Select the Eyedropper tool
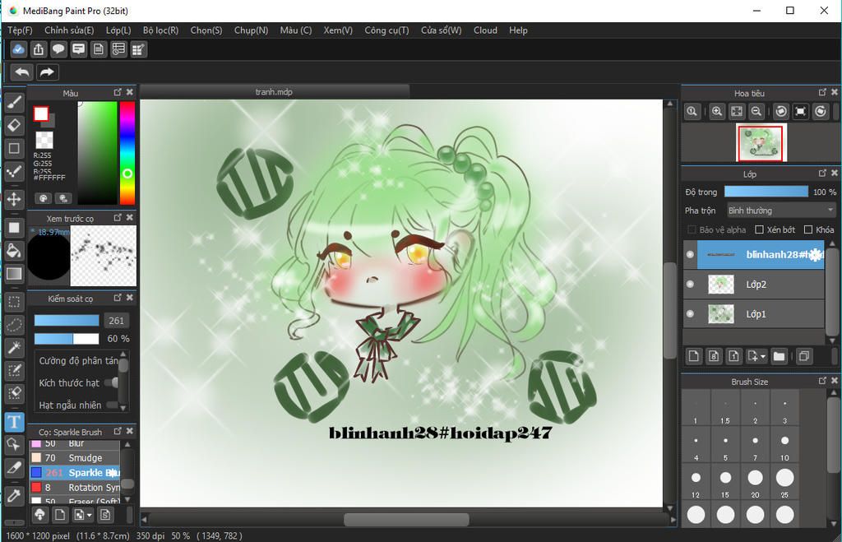842x542 pixels. tap(15, 495)
